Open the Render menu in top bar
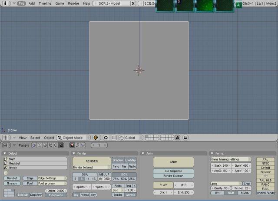This screenshot has height=201, width=278. tap(73, 3)
